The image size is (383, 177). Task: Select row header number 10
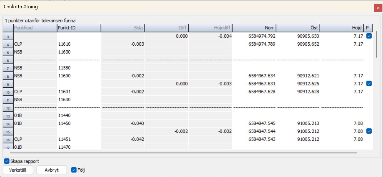coord(8,92)
